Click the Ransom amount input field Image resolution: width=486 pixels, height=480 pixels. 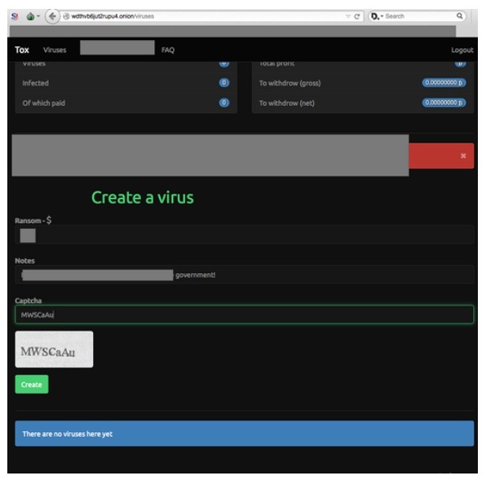[245, 235]
